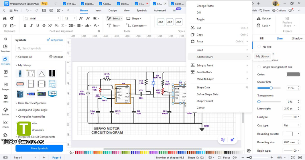Open the Charts sidebar panel
Screen dimensions: 305x160
[5, 124]
